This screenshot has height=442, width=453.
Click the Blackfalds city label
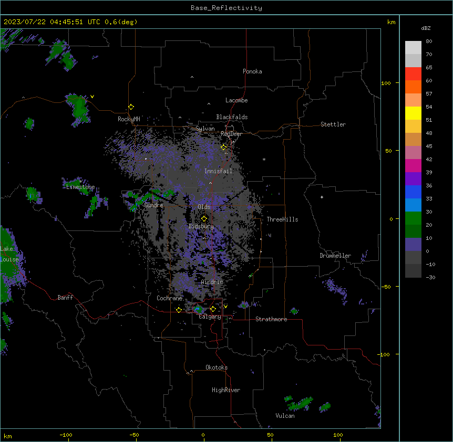click(232, 117)
